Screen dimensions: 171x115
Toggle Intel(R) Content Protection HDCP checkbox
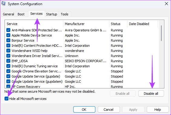(x=8, y=46)
